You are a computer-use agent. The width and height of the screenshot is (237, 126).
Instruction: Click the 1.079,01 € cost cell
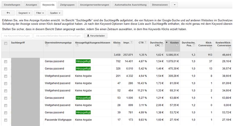click(x=172, y=61)
